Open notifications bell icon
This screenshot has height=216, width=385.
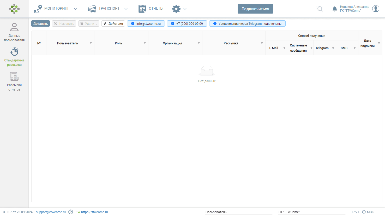[x=335, y=9]
